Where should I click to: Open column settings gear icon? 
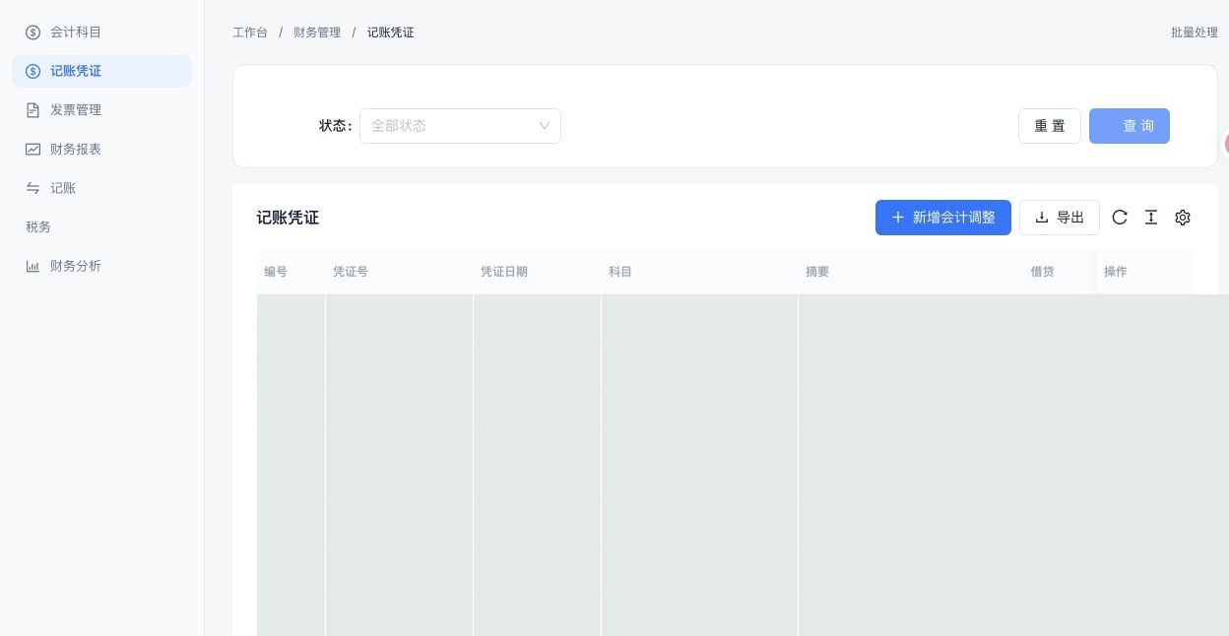(x=1183, y=218)
